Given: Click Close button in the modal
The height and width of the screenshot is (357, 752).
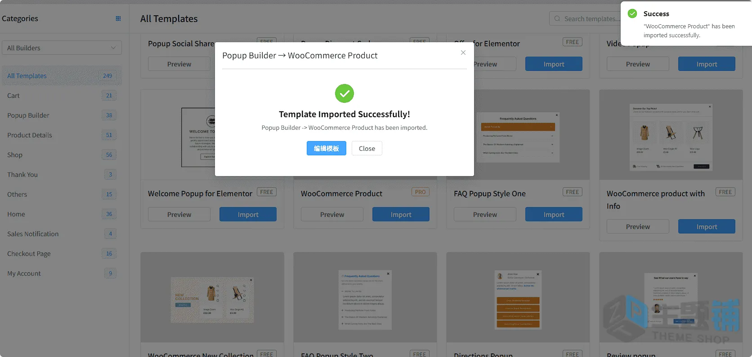Looking at the screenshot, I should (x=367, y=148).
